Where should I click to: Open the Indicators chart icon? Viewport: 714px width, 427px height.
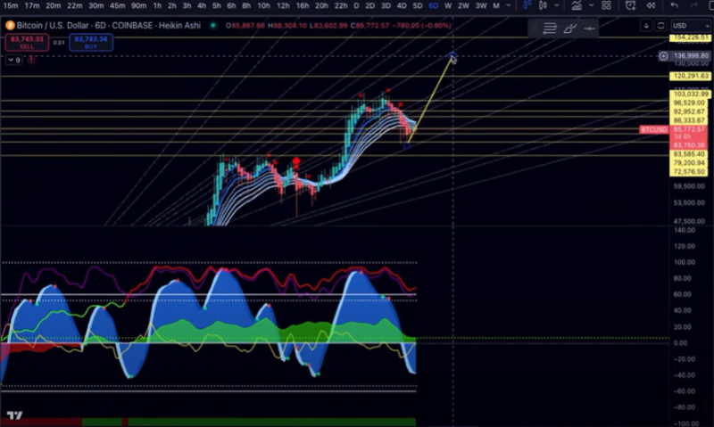(577, 6)
